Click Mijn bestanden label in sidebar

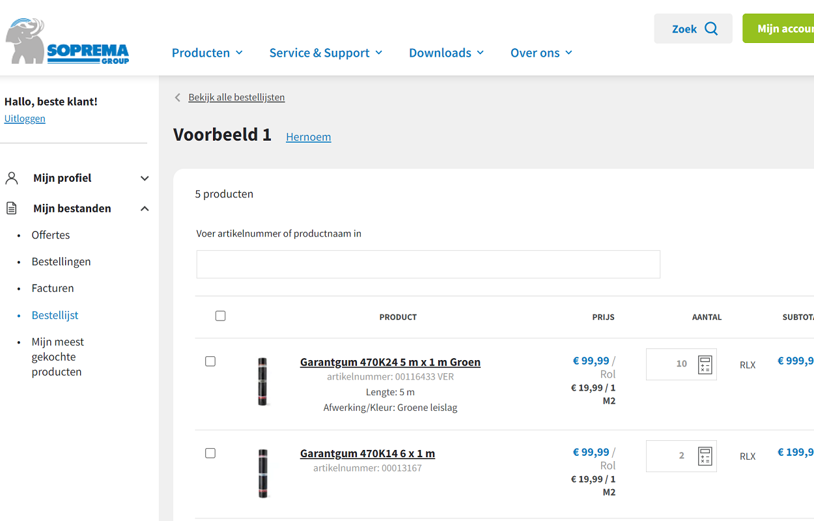72,208
